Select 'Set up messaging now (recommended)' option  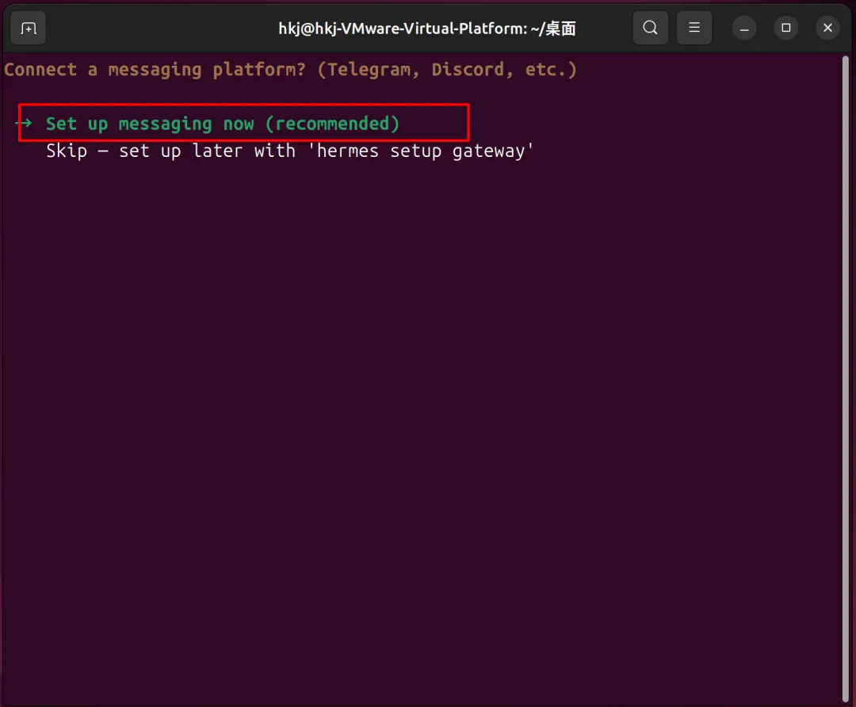[x=223, y=124]
